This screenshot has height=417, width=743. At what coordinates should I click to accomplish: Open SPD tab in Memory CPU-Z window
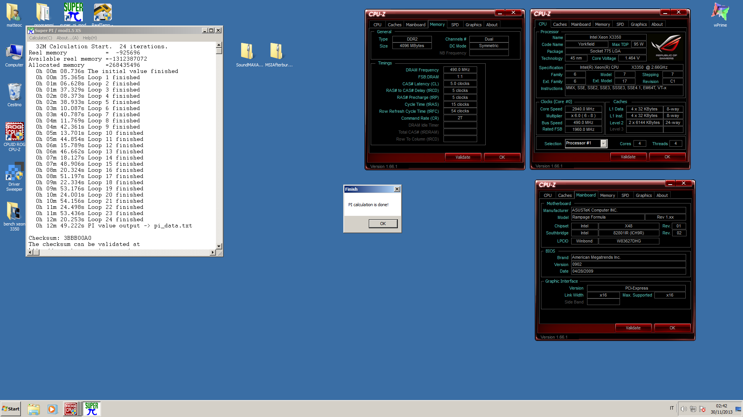(x=455, y=25)
